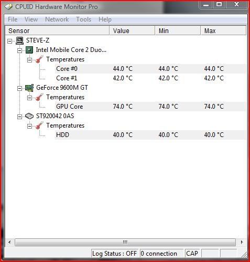
Task: Click the resize grip in status bar corner
Action: pyautogui.click(x=244, y=254)
